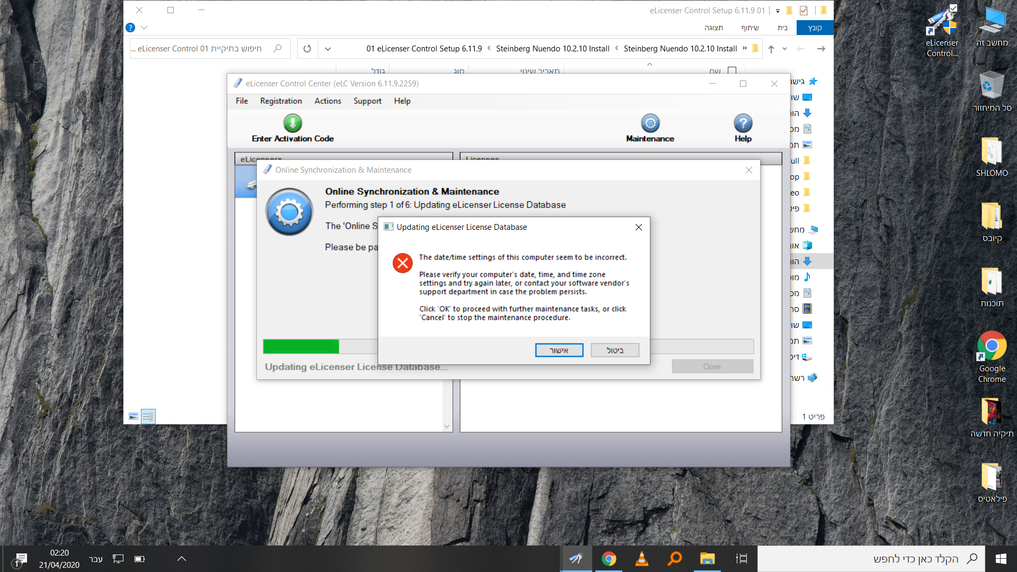Open the Recycle Bin desktop icon

992,91
